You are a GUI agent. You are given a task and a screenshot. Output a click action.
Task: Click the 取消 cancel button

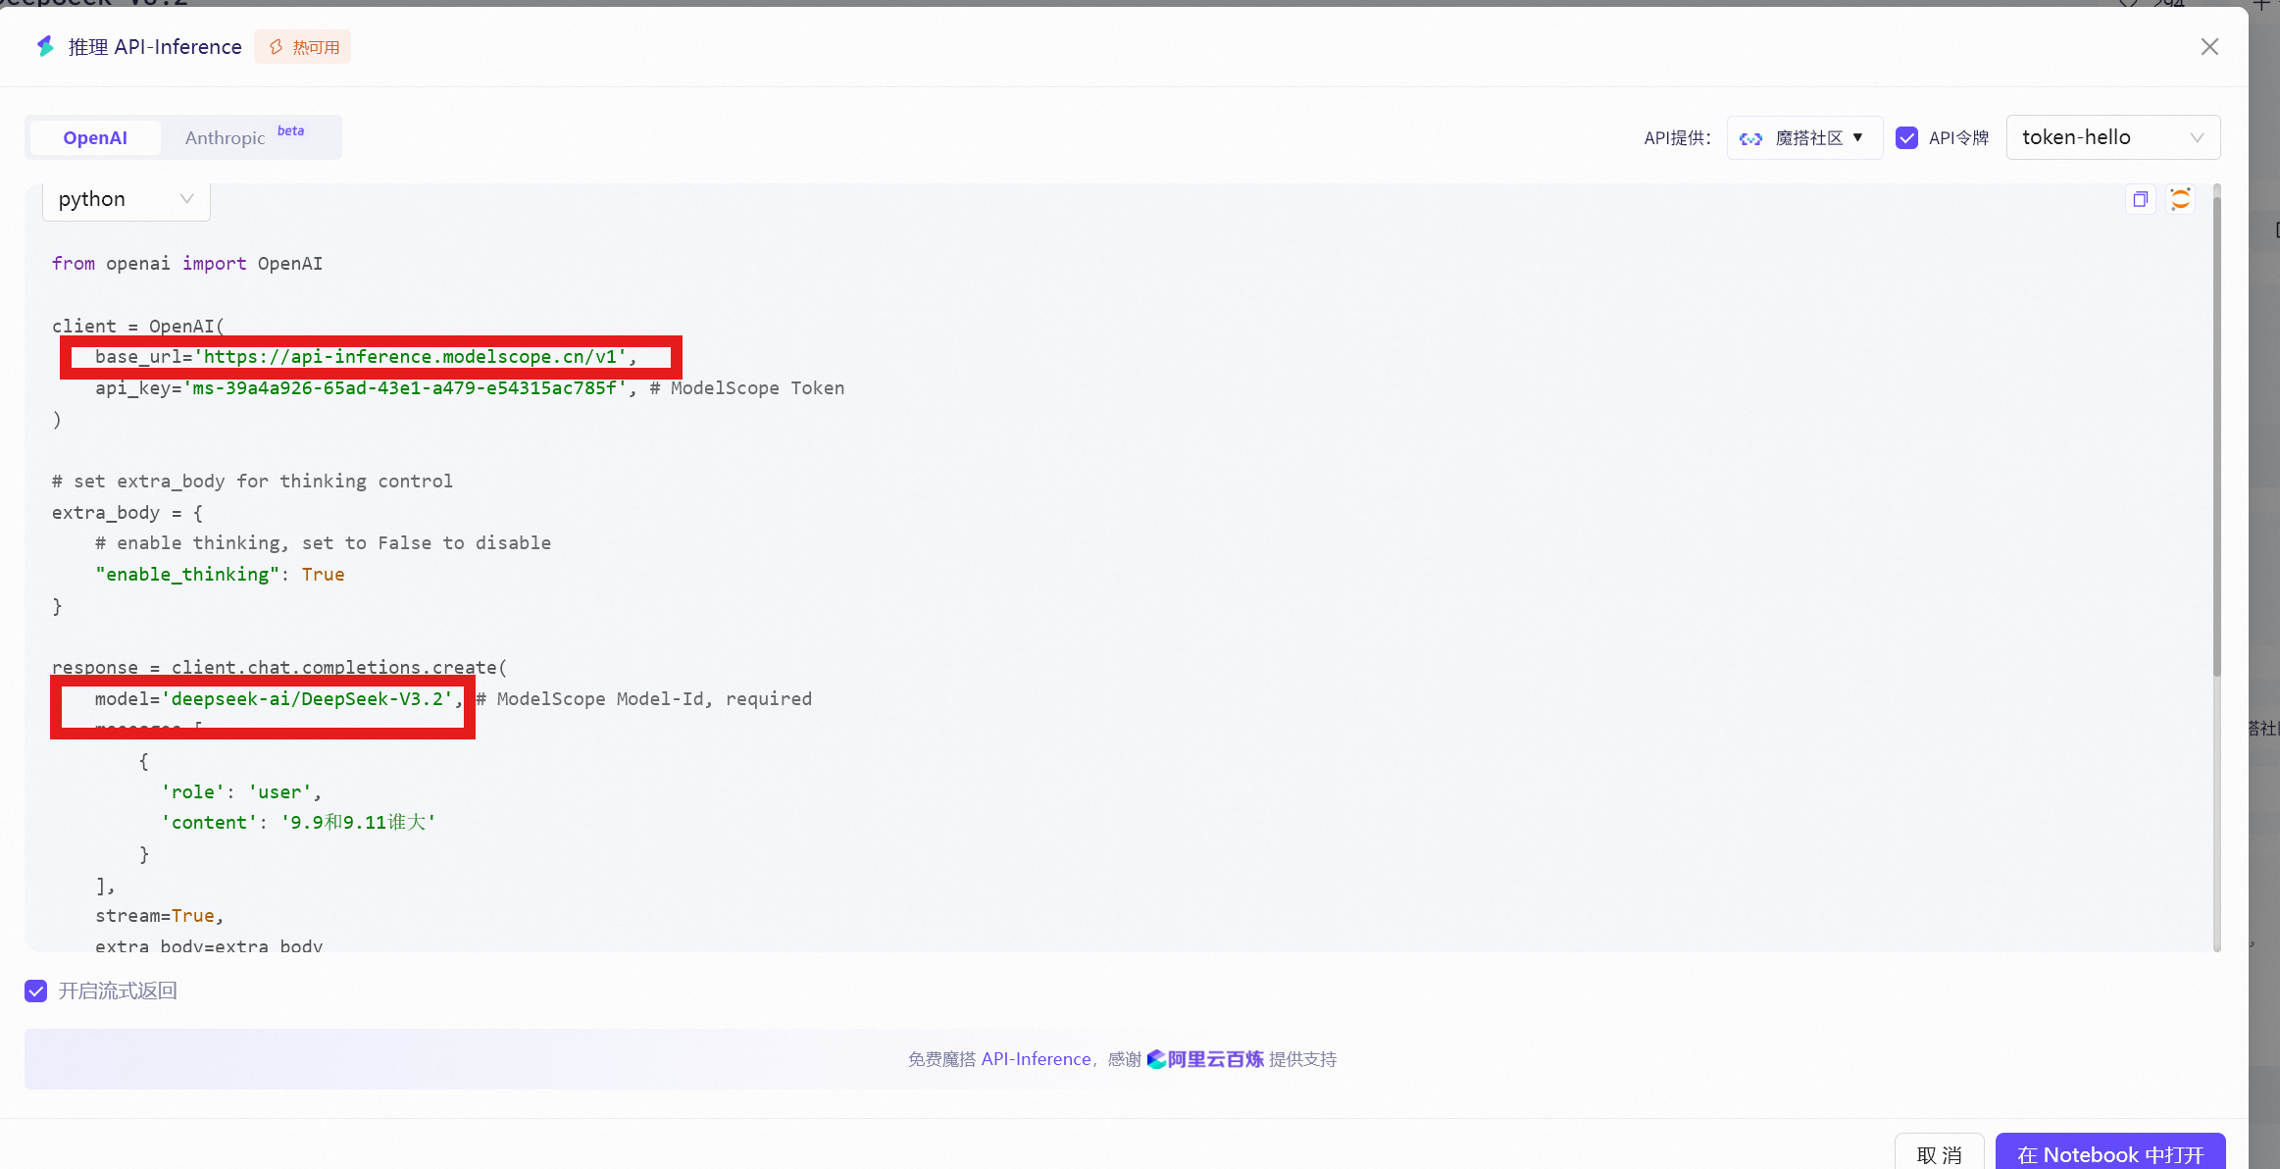click(1938, 1154)
